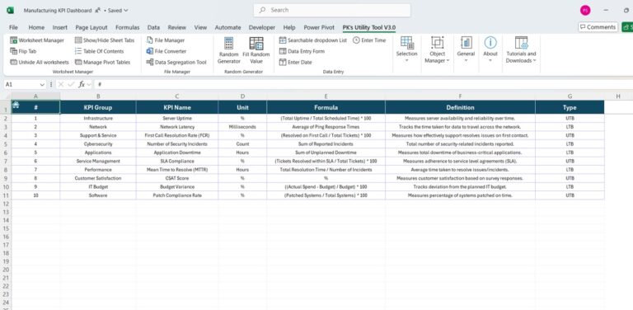
Task: Open the File menu
Action: 13,27
